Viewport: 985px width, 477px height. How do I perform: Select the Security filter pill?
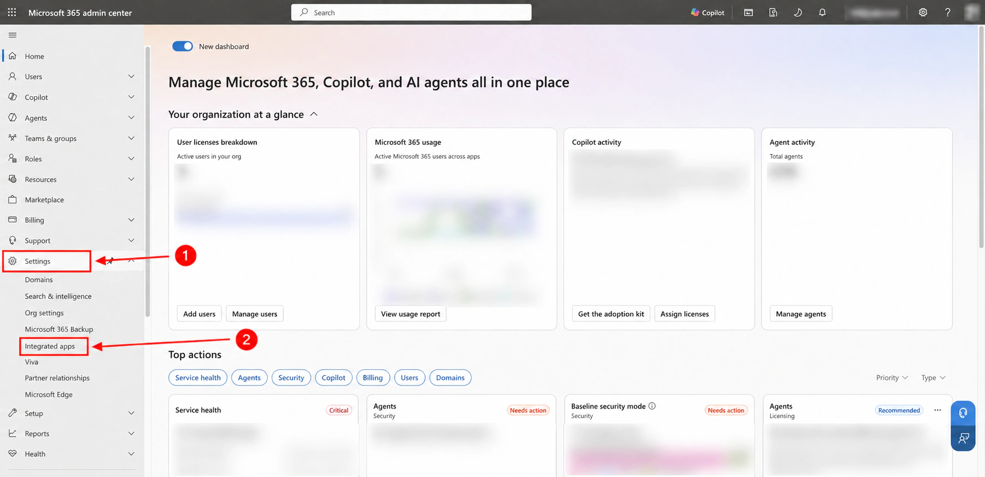point(291,378)
